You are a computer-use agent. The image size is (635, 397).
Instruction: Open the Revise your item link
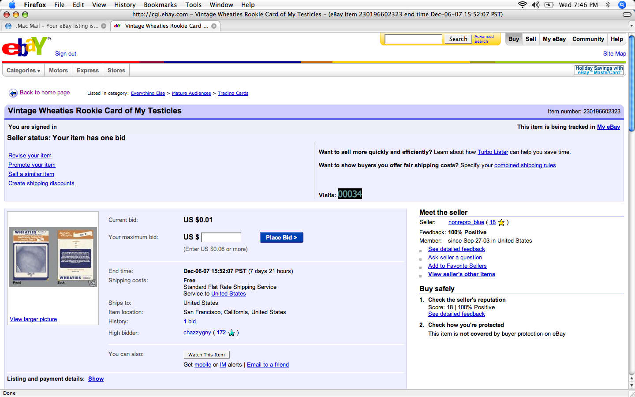30,156
